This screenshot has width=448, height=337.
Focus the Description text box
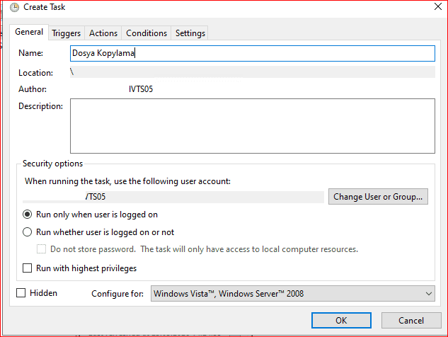pos(252,126)
